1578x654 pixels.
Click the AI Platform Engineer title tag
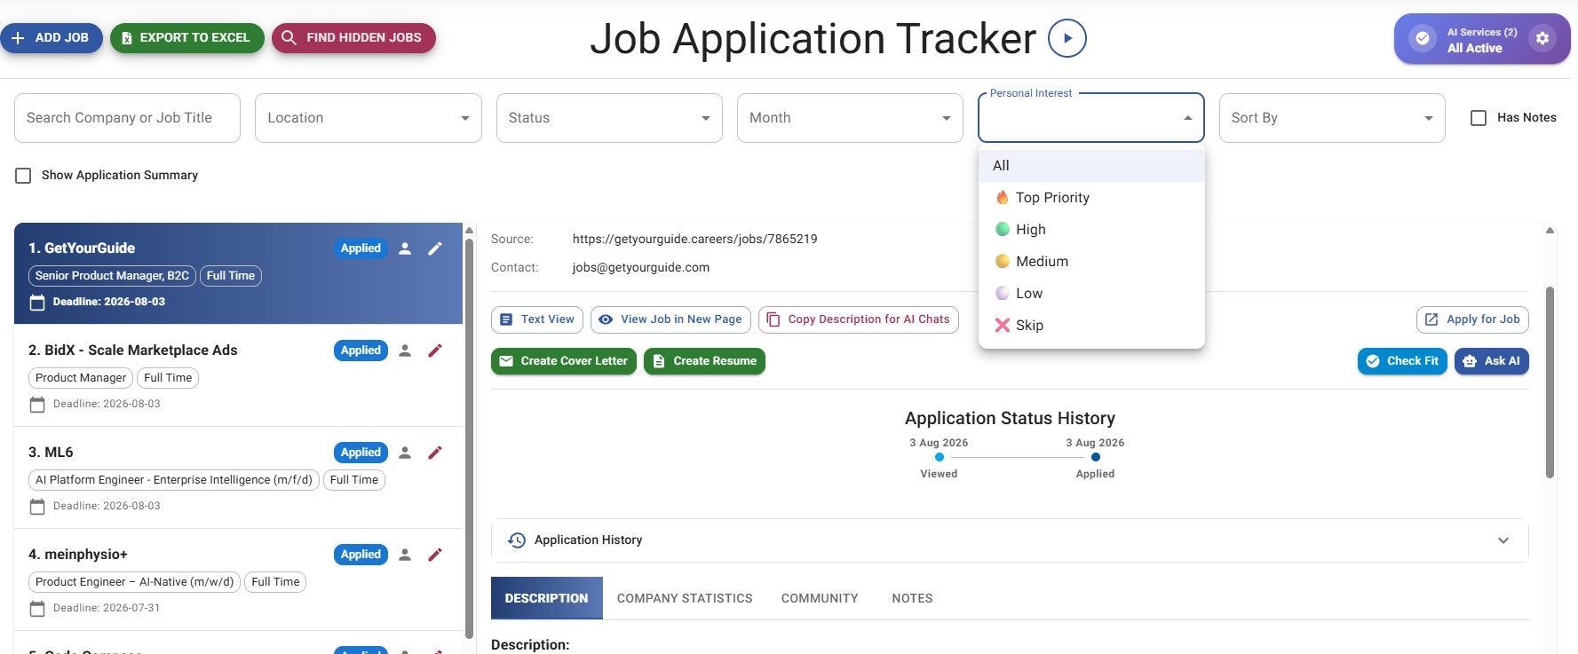pyautogui.click(x=174, y=480)
